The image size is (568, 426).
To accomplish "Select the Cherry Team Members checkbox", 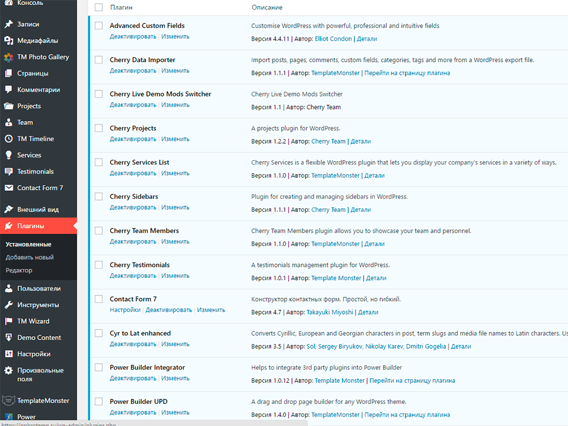I will coord(98,231).
